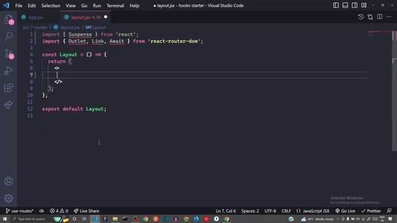Open the Selection menu
397x223 pixels.
coord(51,6)
